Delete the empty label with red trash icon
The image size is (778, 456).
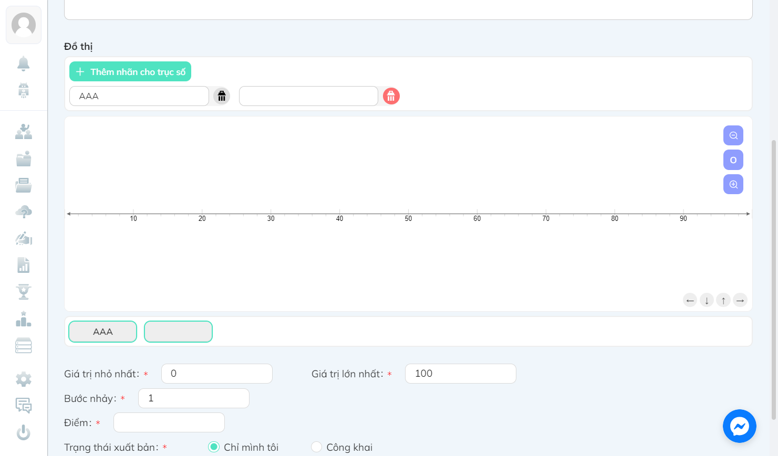391,96
